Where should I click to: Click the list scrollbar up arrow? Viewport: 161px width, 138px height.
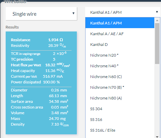[x=157, y=20]
